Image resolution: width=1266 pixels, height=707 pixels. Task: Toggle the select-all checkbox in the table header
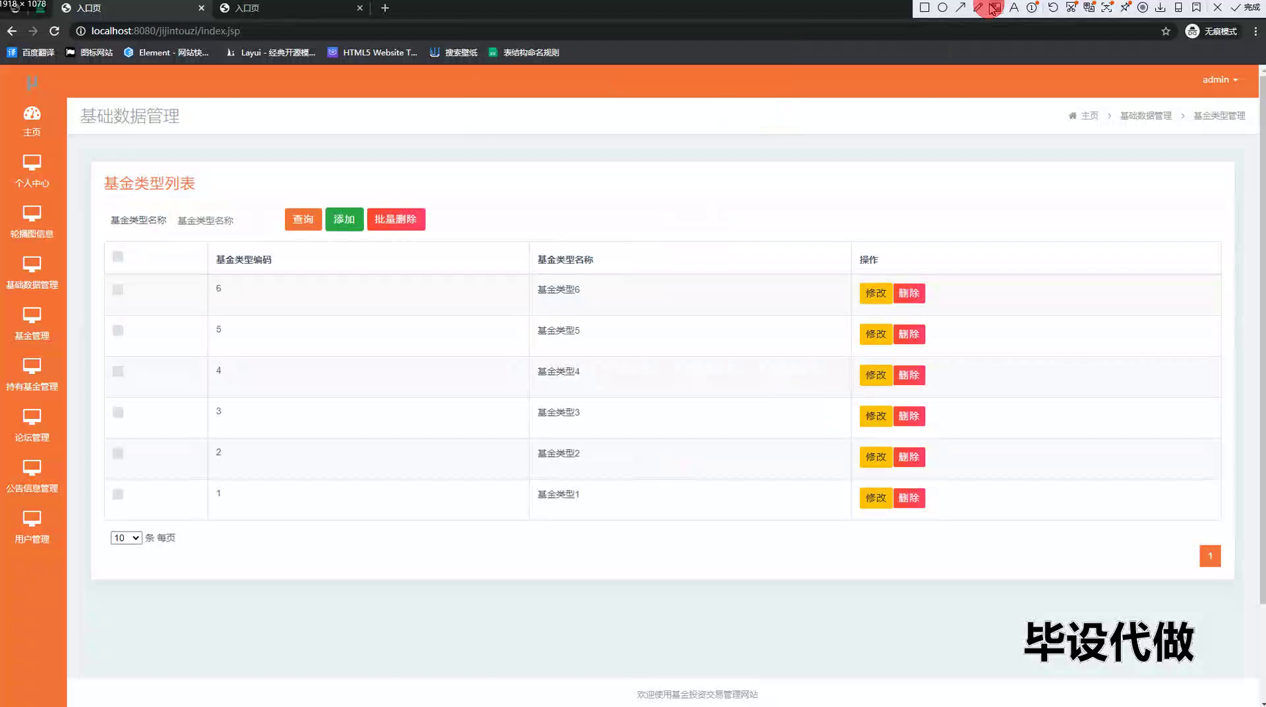118,257
